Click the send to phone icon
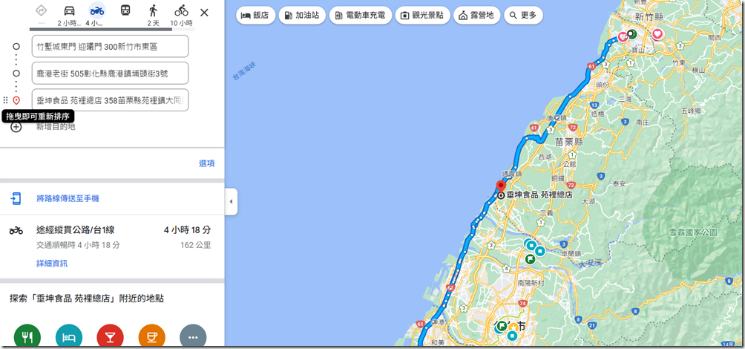The width and height of the screenshot is (745, 349). pos(16,198)
